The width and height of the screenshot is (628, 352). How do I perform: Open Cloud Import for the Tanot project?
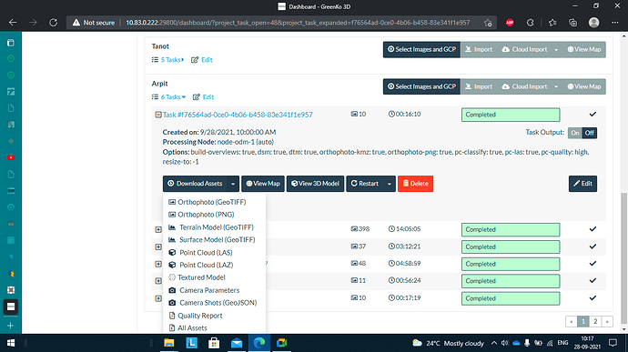(x=524, y=50)
